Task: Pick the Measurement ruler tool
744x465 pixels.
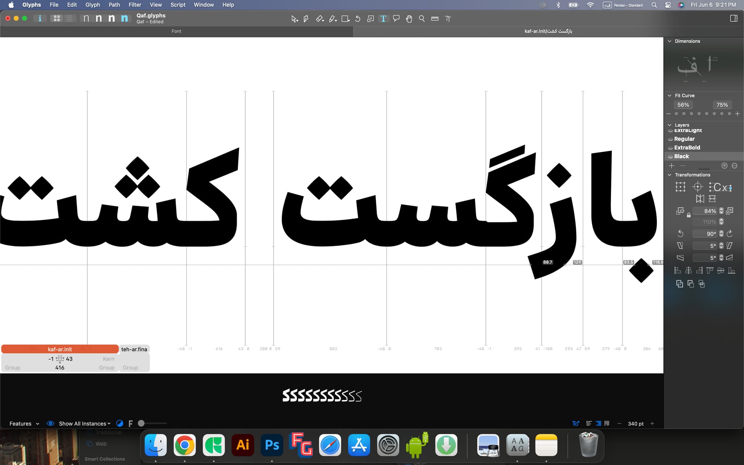Action: coord(435,19)
